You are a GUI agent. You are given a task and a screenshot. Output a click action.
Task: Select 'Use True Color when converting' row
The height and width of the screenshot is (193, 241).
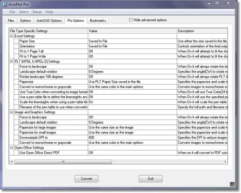[53, 92]
